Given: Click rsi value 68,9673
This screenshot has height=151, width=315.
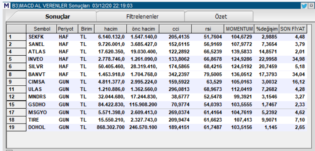Looking at the screenshot, I should pos(214,89).
